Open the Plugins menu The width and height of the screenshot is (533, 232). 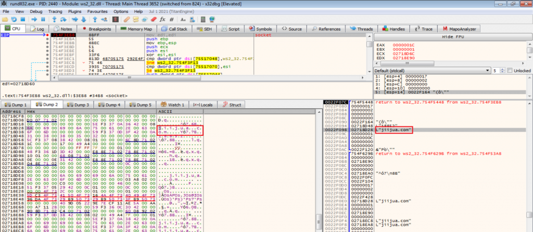75,11
